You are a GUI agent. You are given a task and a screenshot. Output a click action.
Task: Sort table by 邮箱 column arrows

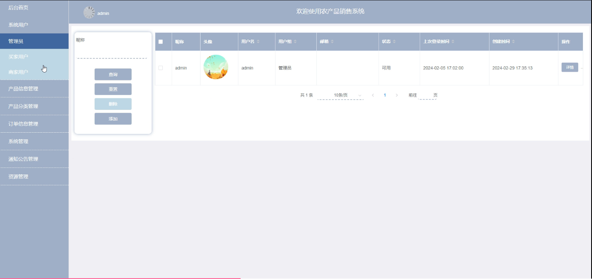pyautogui.click(x=332, y=41)
